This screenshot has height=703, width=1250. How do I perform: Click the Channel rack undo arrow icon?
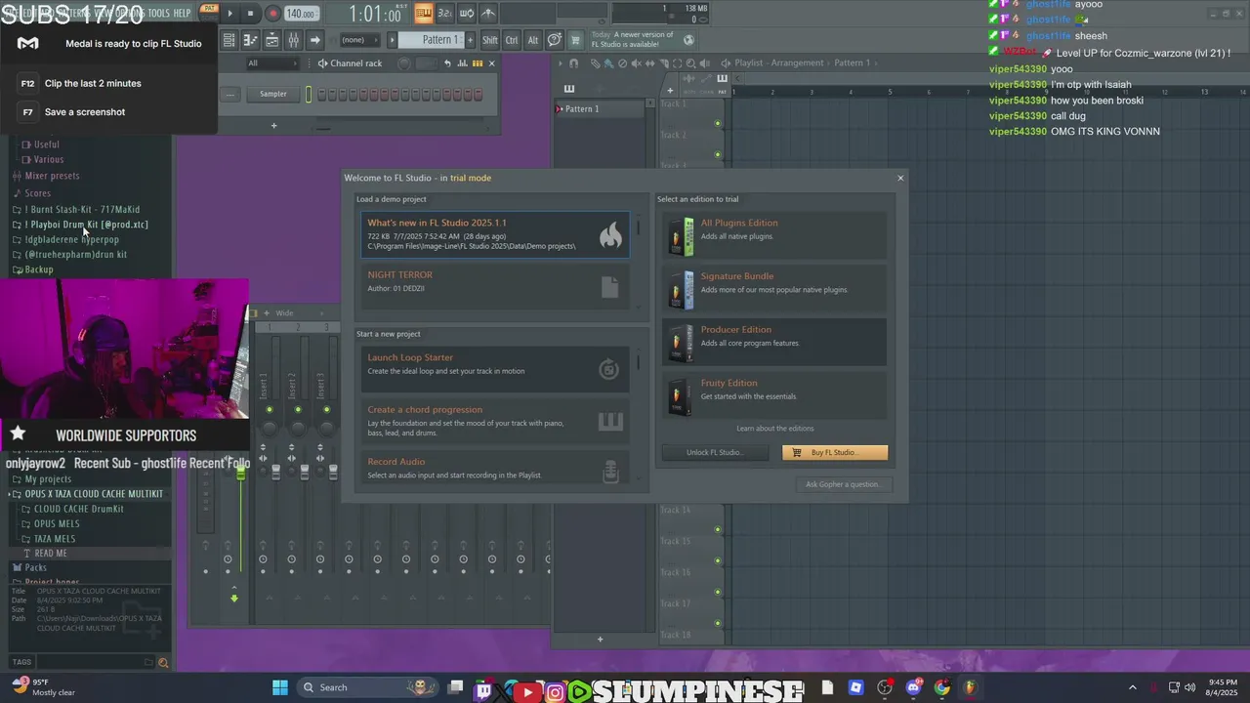pyautogui.click(x=447, y=63)
